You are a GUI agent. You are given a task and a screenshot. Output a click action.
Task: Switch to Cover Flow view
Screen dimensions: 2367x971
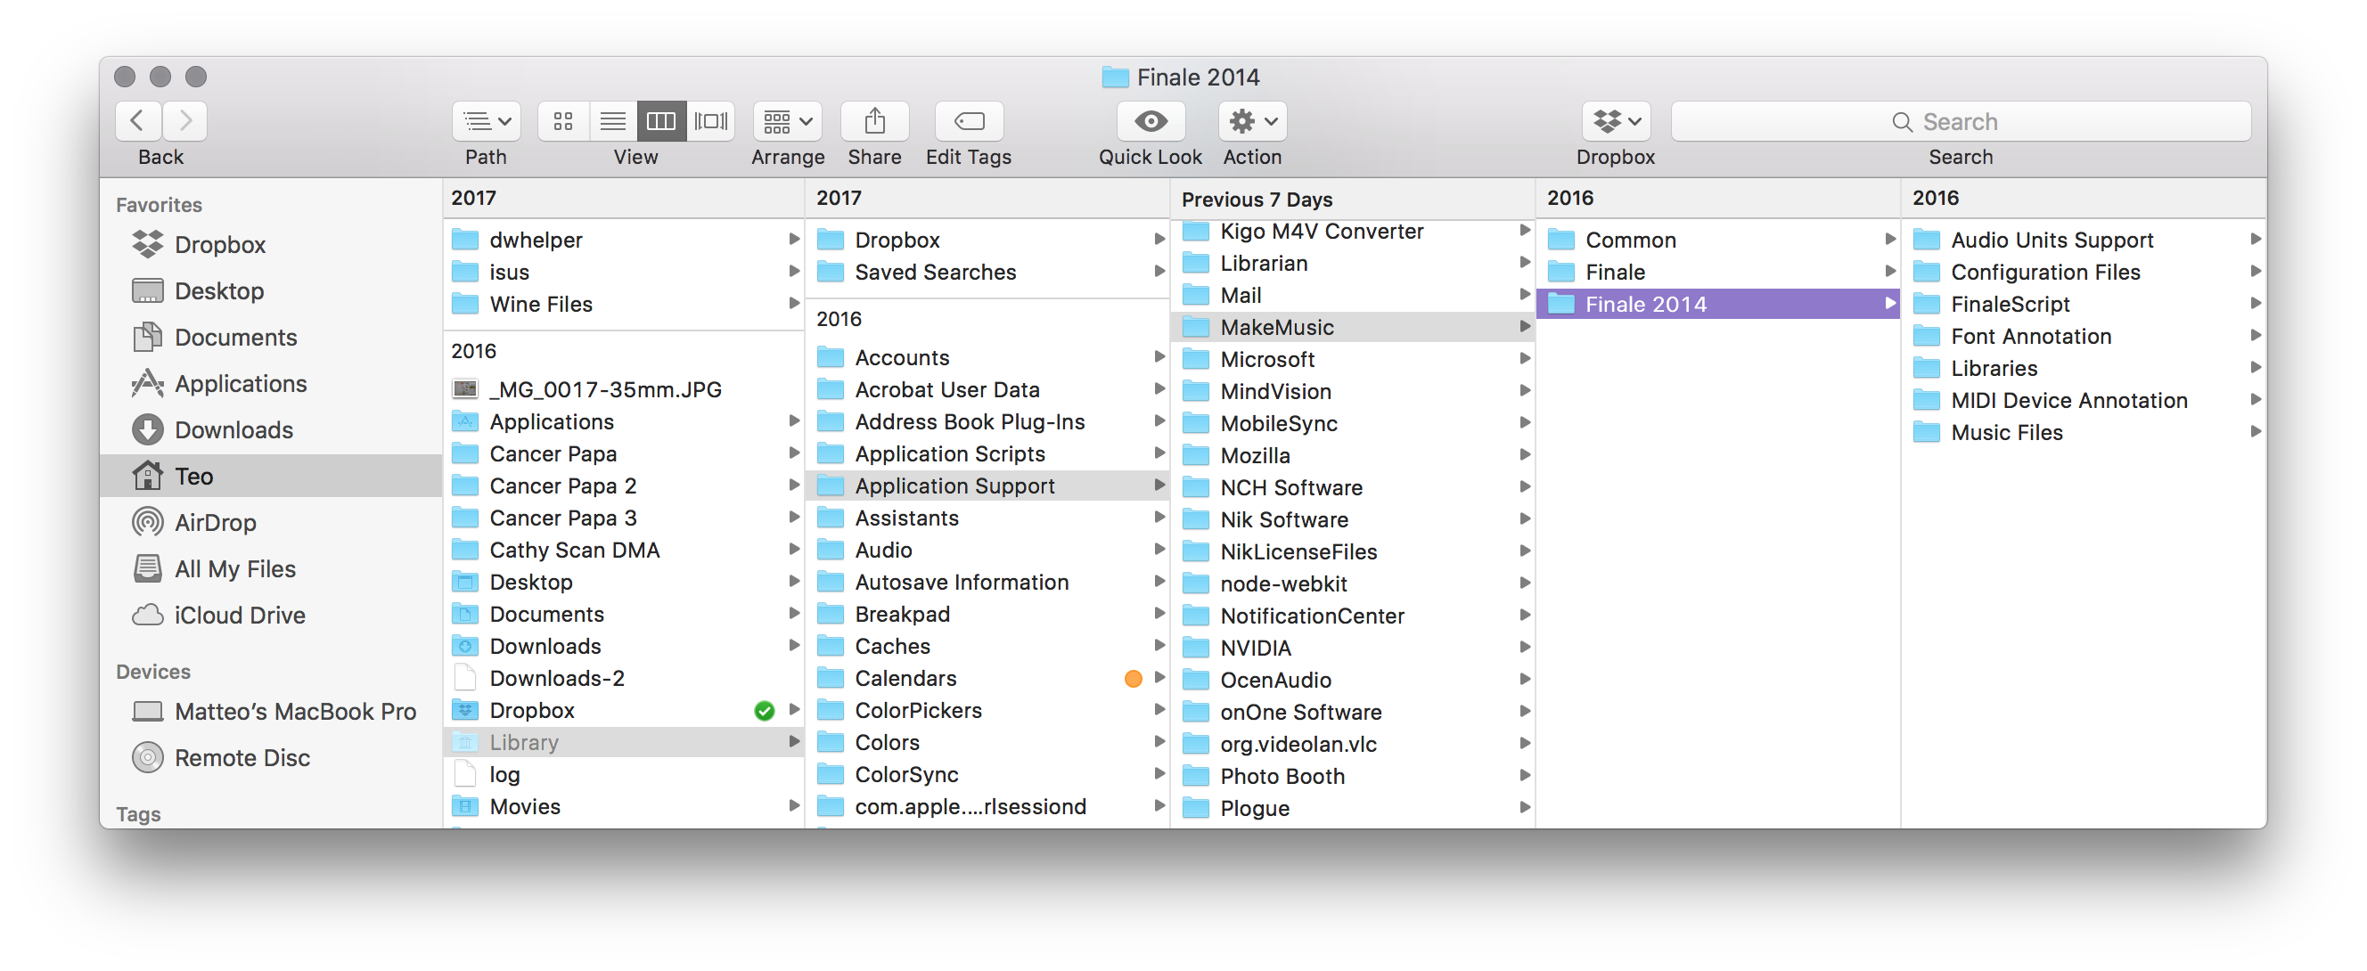coord(710,121)
